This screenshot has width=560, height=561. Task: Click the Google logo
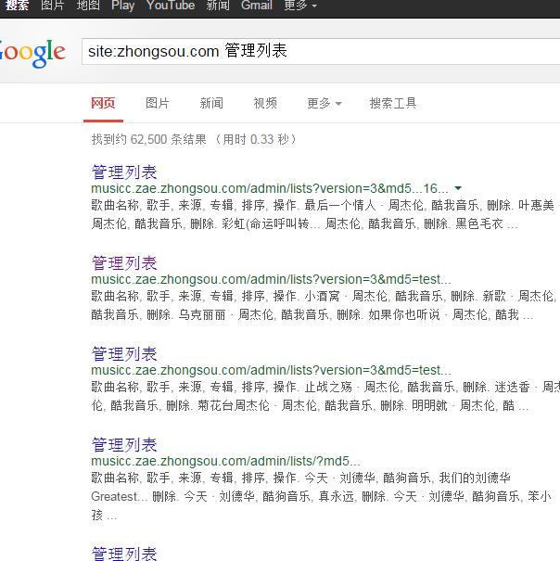[32, 53]
